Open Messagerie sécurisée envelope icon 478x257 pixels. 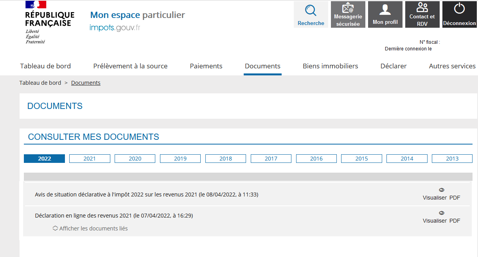(348, 8)
